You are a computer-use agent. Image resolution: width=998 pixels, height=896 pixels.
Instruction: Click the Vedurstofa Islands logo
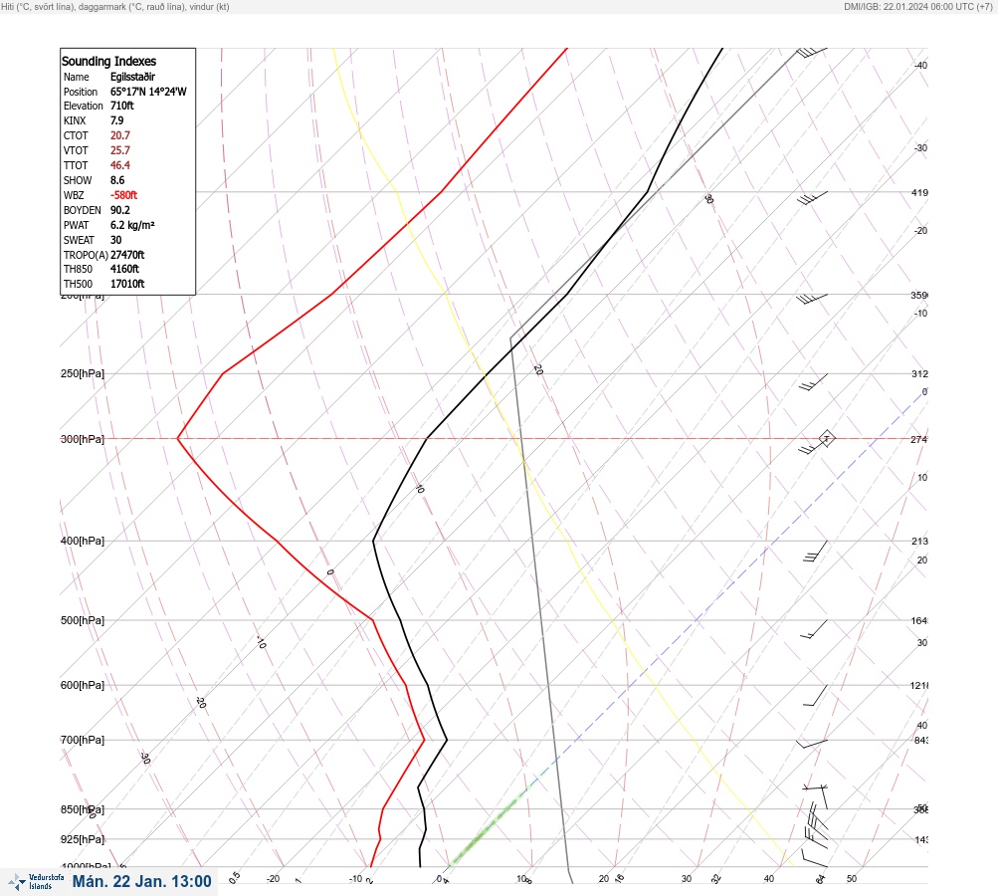pos(36,882)
